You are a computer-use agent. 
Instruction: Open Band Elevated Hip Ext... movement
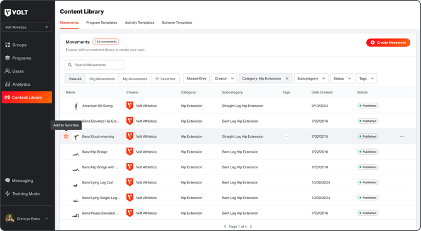(101, 121)
